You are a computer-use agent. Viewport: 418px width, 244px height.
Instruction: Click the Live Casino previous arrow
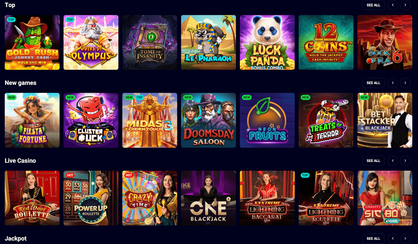(x=393, y=161)
